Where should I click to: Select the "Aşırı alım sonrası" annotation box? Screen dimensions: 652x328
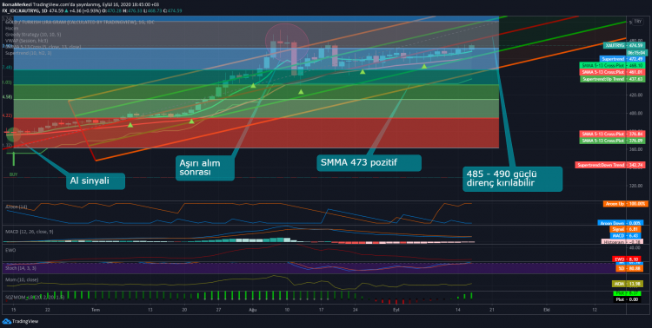tap(205, 167)
